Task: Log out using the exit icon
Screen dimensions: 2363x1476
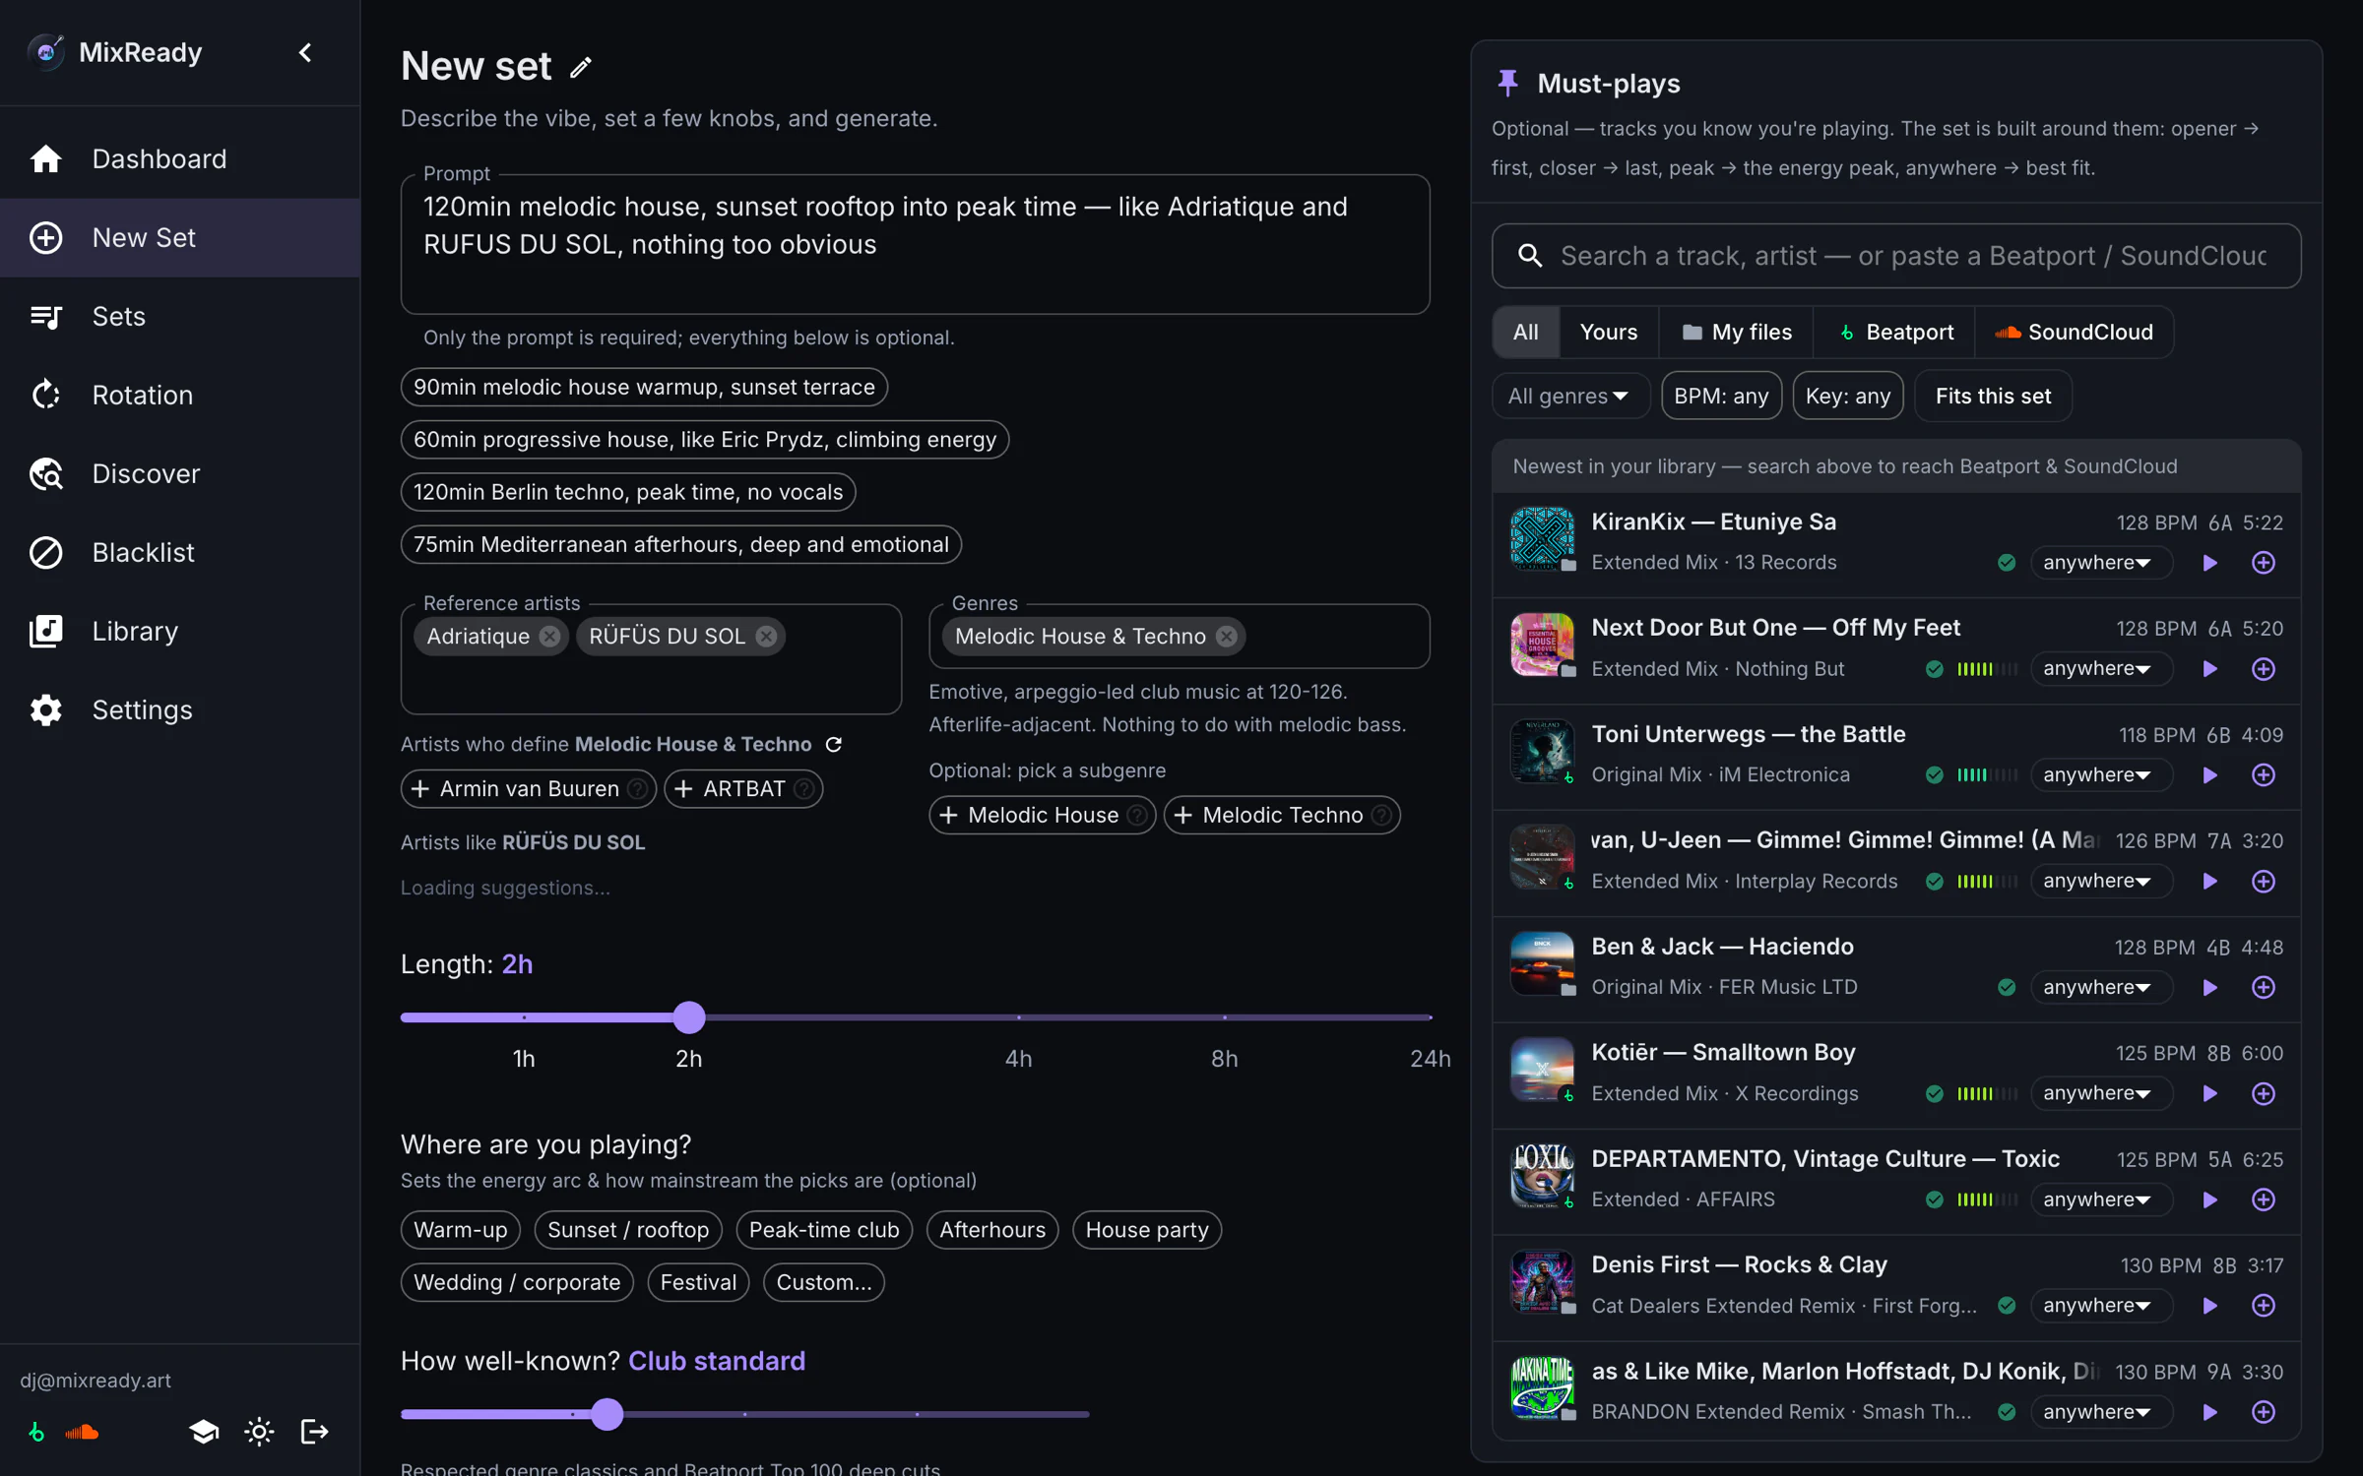Action: pos(314,1432)
